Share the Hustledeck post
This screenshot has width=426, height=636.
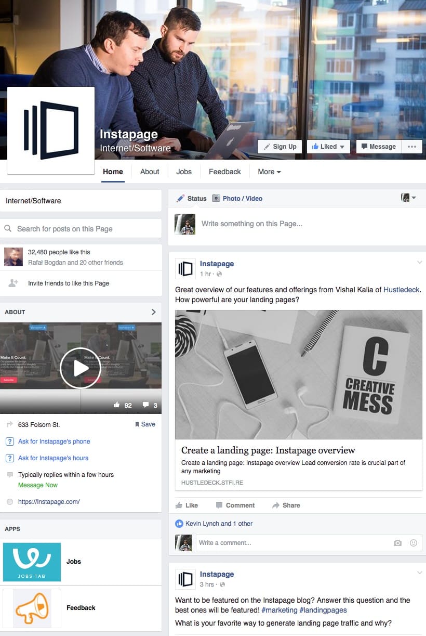[x=286, y=505]
